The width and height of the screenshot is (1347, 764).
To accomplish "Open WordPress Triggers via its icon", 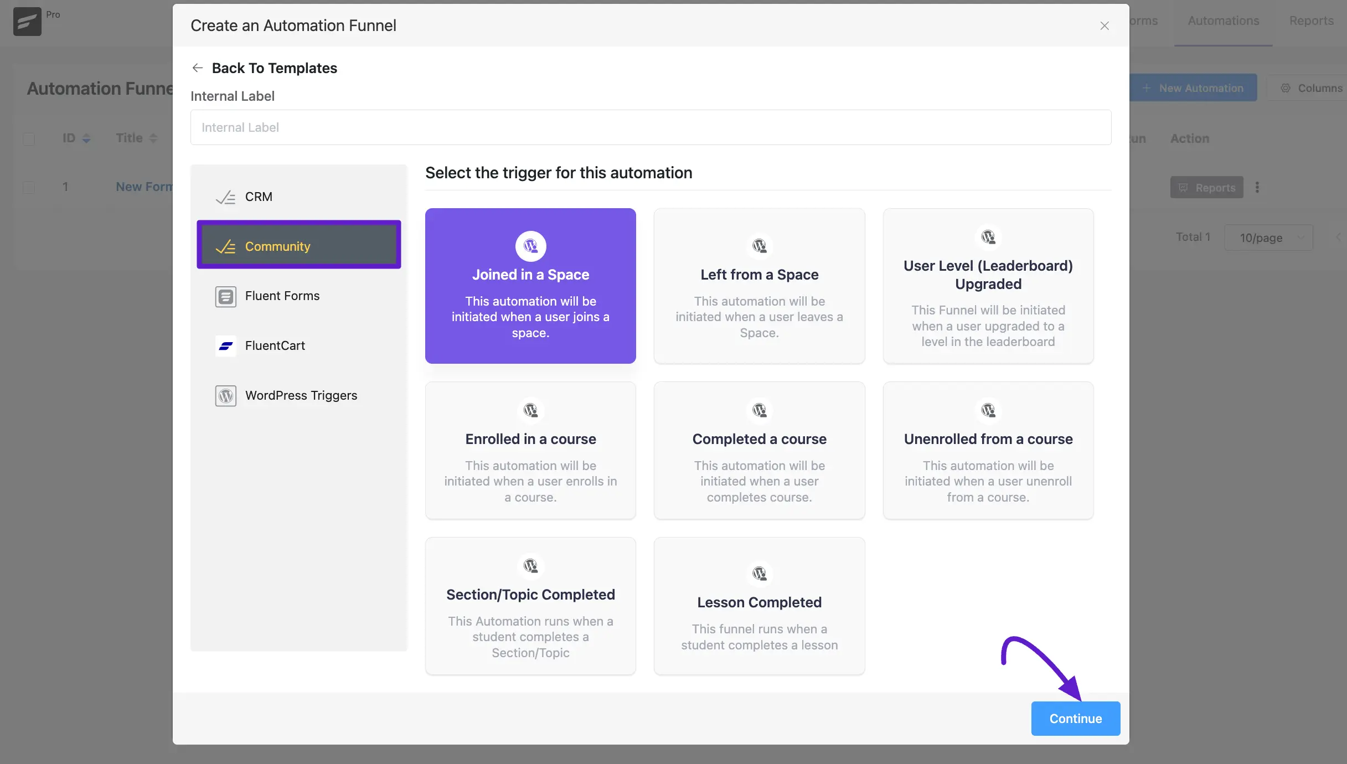I will tap(225, 396).
